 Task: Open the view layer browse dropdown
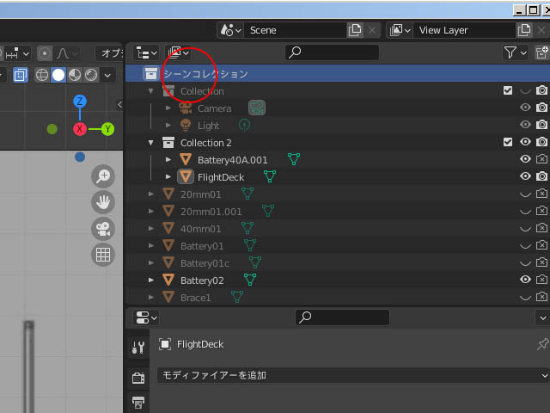tap(400, 30)
